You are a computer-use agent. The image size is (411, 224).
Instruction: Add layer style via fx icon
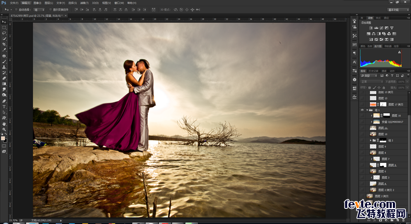(x=374, y=220)
